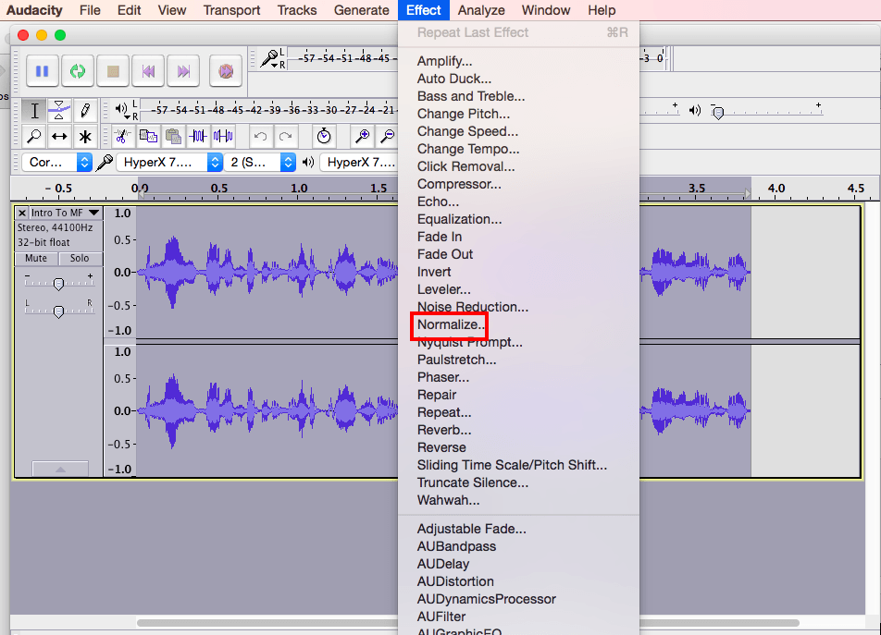Click the Trim audio icon
This screenshot has width=881, height=635.
[x=198, y=136]
